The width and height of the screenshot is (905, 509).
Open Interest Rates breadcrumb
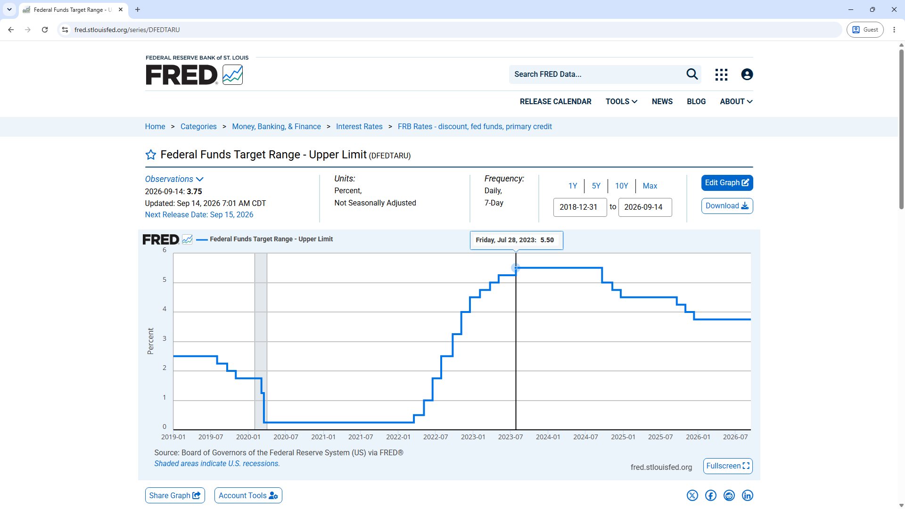359,127
